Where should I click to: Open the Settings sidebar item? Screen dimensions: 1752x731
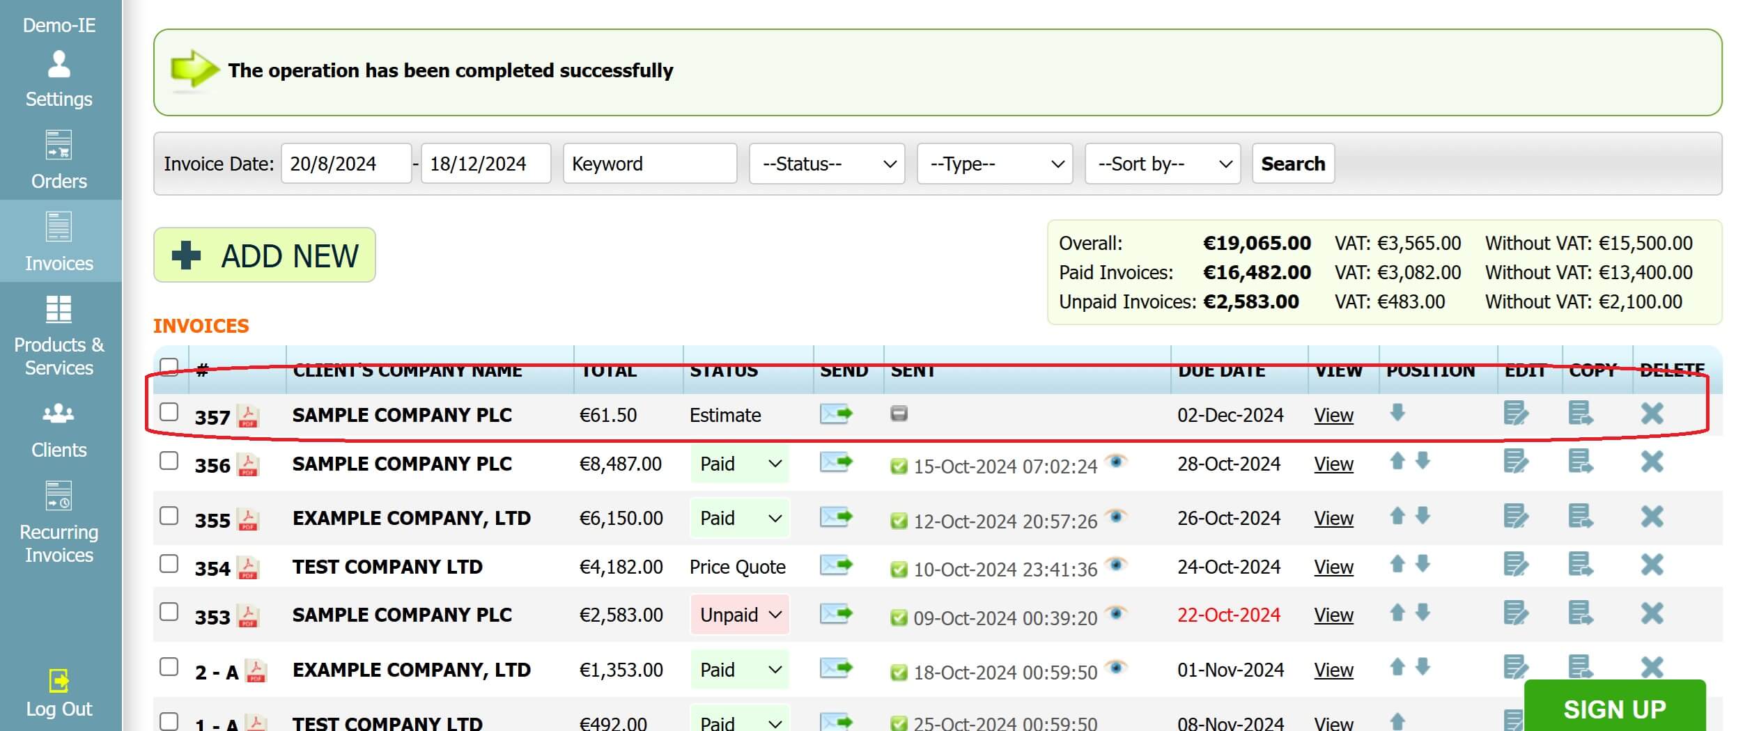coord(59,79)
